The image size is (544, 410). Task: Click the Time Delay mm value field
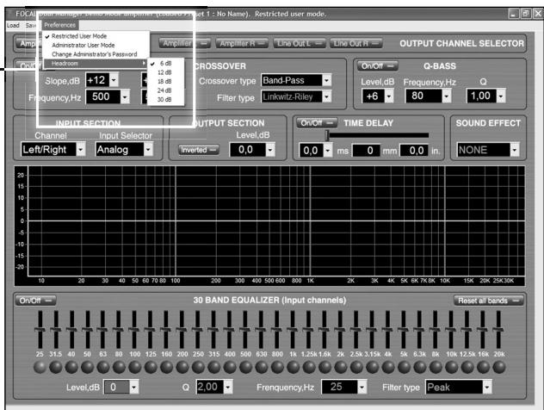pos(366,151)
